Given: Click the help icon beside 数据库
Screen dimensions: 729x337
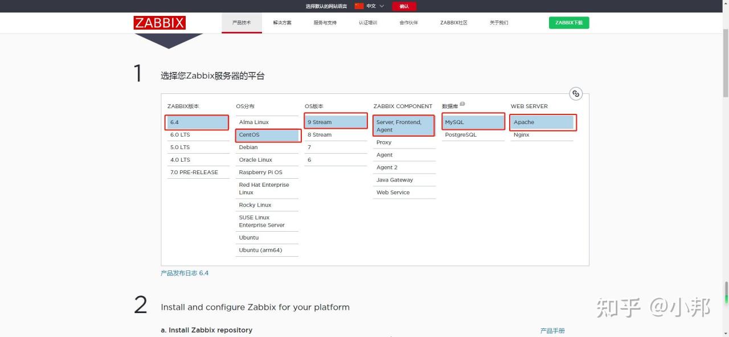Looking at the screenshot, I should click(x=462, y=104).
